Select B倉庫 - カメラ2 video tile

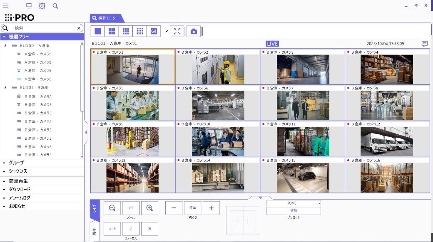tap(218, 67)
